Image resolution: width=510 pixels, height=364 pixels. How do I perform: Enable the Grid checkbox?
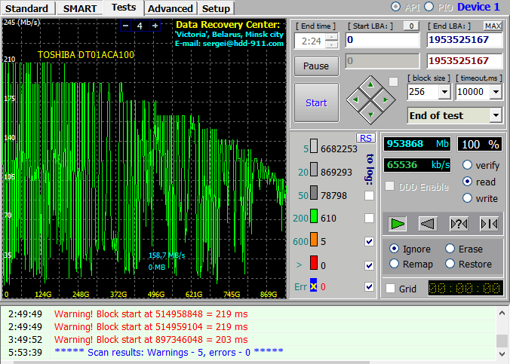coord(390,289)
